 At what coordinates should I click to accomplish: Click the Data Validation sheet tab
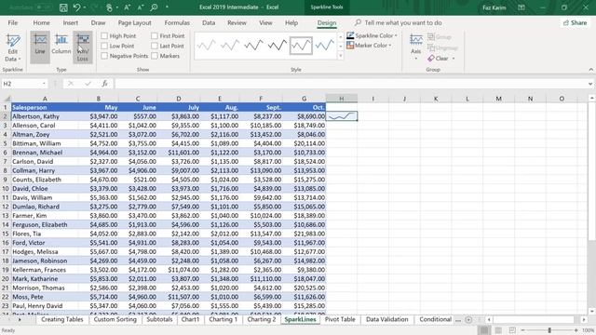[386, 319]
